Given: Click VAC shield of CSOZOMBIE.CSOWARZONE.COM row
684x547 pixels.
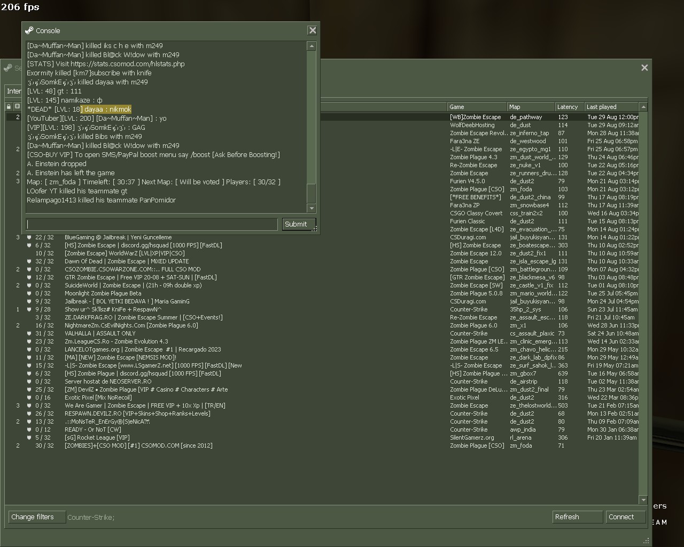Looking at the screenshot, I should pyautogui.click(x=29, y=269).
